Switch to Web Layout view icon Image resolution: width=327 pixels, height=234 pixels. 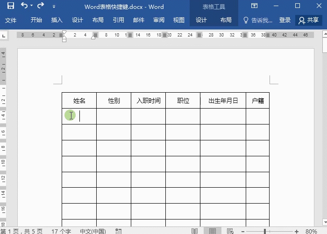tap(230, 231)
